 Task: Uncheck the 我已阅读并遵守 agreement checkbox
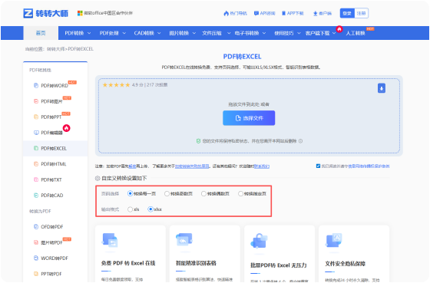click(318, 166)
